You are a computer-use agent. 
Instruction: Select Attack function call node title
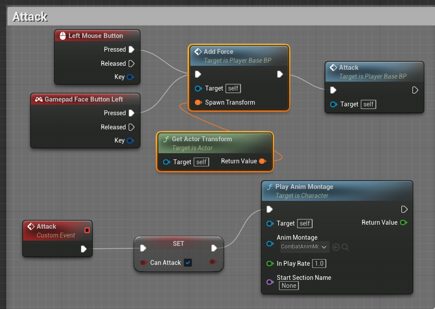349,68
